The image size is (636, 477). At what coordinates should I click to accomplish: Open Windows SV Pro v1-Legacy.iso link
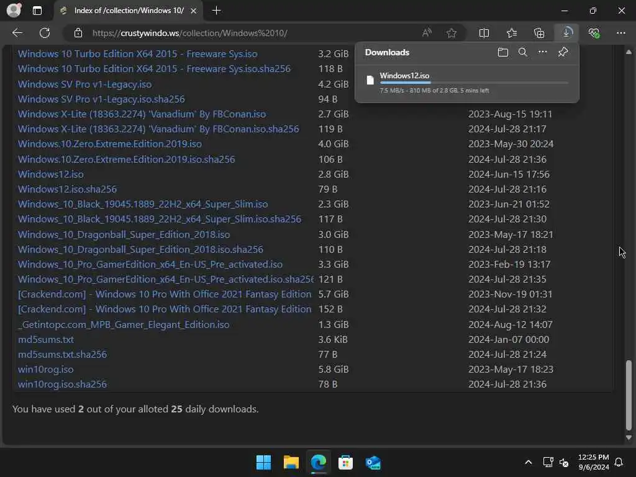click(x=84, y=84)
